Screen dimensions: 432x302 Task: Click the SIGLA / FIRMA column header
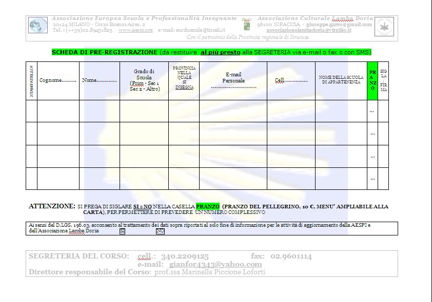click(383, 80)
